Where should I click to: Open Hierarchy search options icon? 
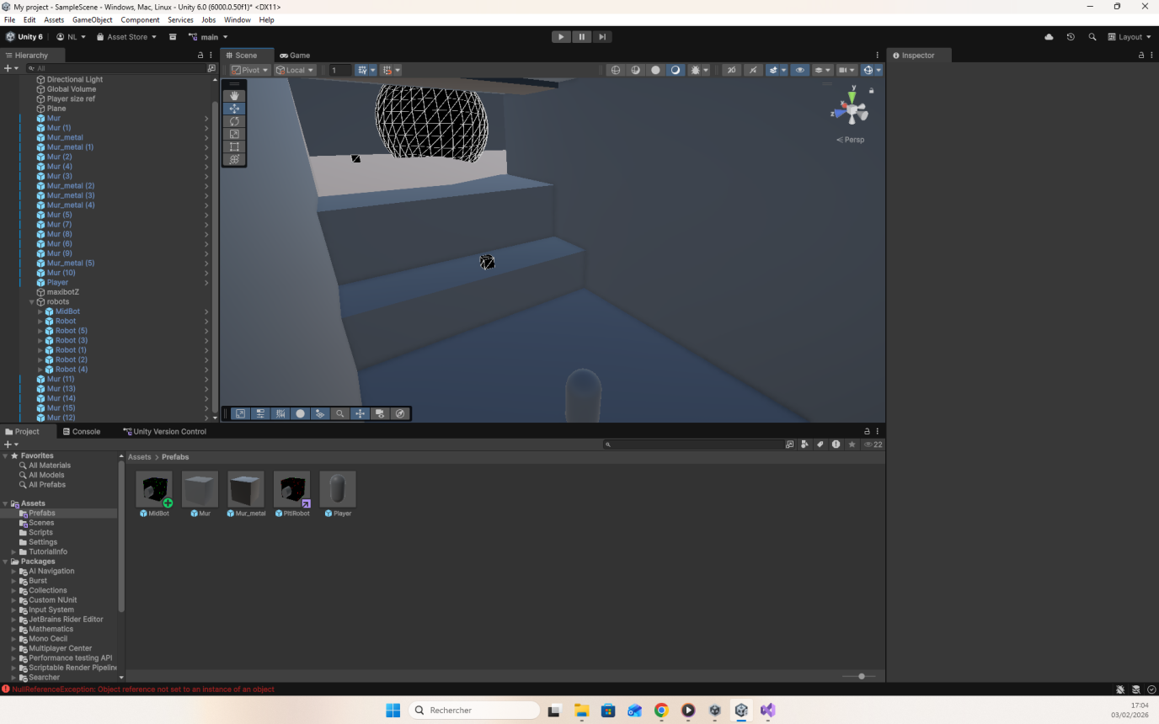211,68
